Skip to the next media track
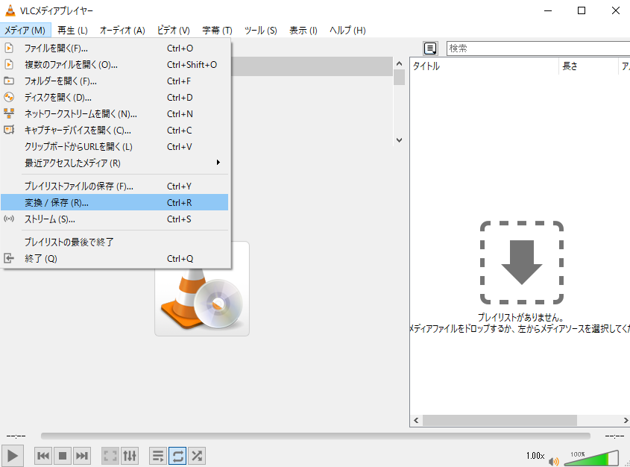 pyautogui.click(x=81, y=456)
